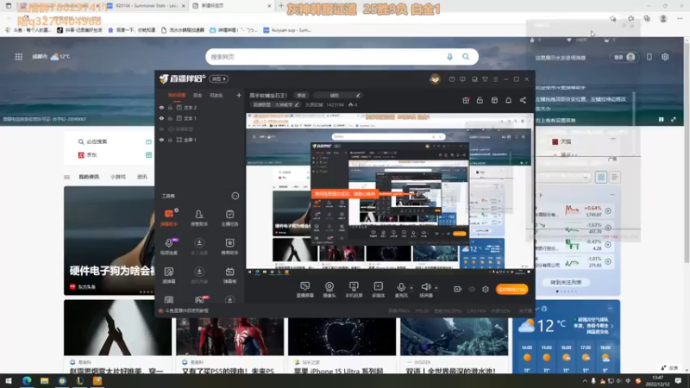
Task: Select the list view button in stocks widget
Action: (614, 177)
